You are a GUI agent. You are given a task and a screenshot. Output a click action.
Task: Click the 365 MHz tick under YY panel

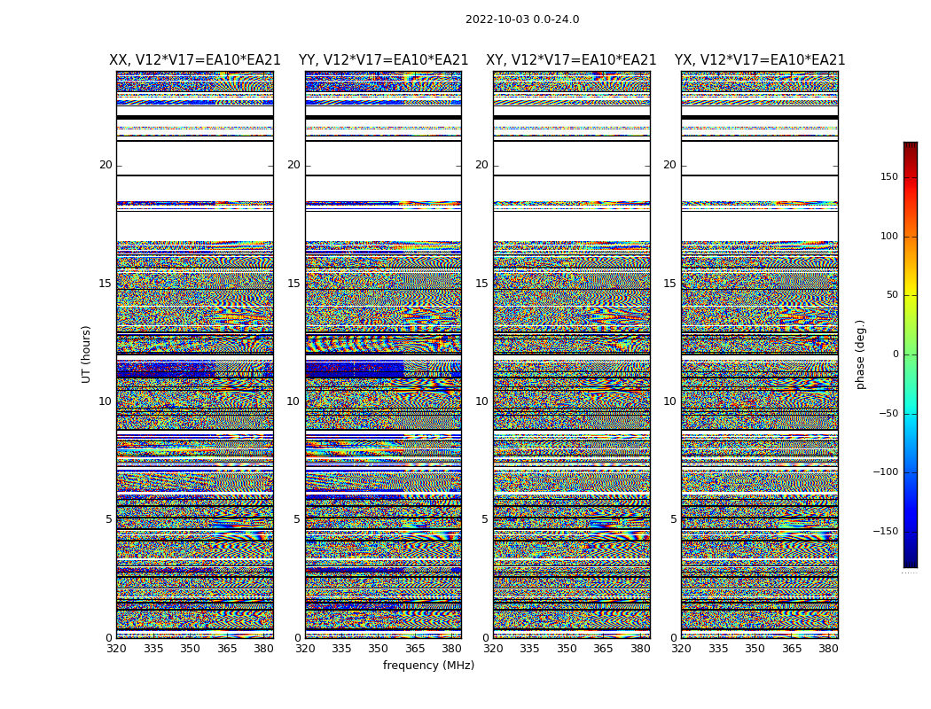(415, 649)
